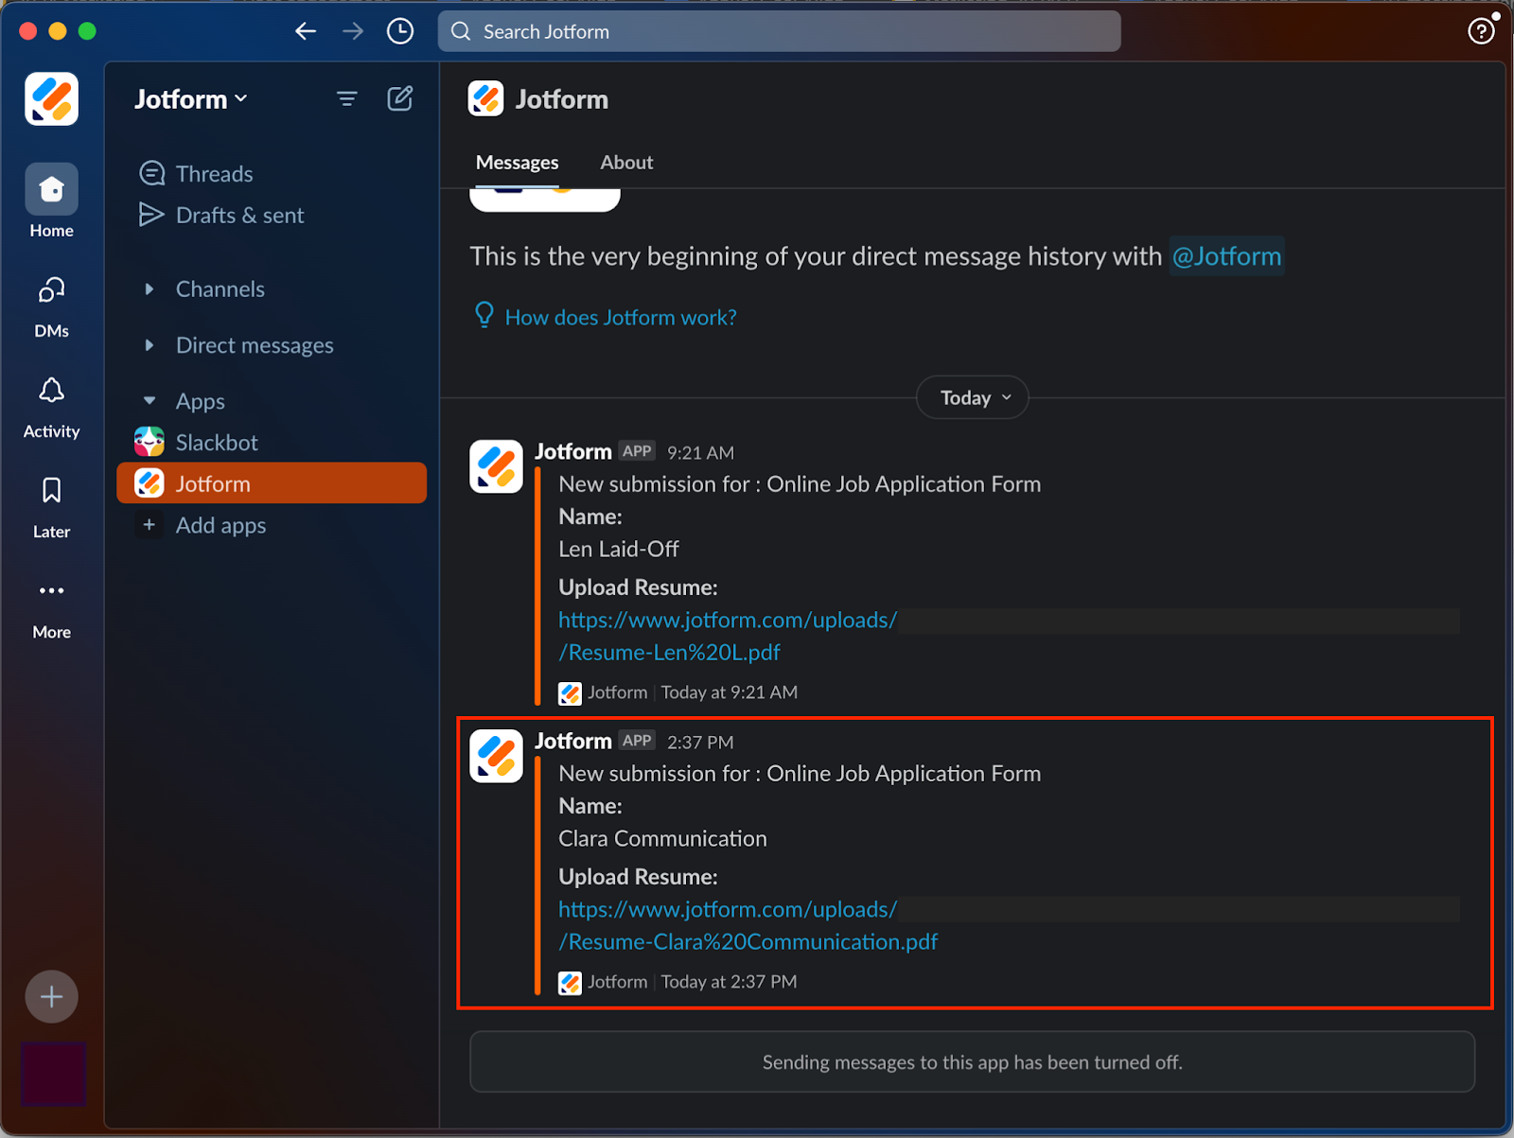Viewport: 1514px width, 1138px height.
Task: Open the Home view in sidebar
Action: (x=51, y=190)
